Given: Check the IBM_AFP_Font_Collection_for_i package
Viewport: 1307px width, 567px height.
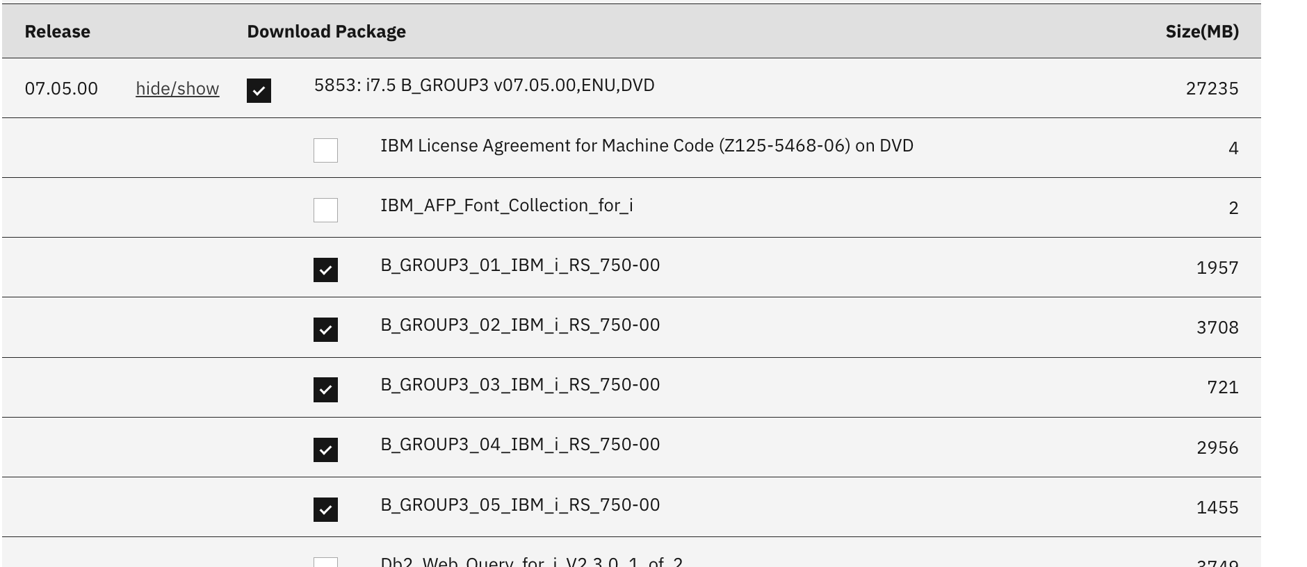Looking at the screenshot, I should [x=325, y=211].
